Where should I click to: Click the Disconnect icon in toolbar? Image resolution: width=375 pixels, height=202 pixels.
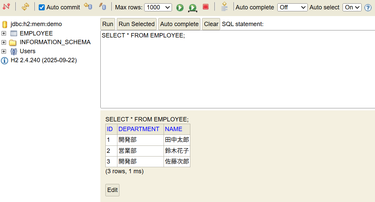6,7
